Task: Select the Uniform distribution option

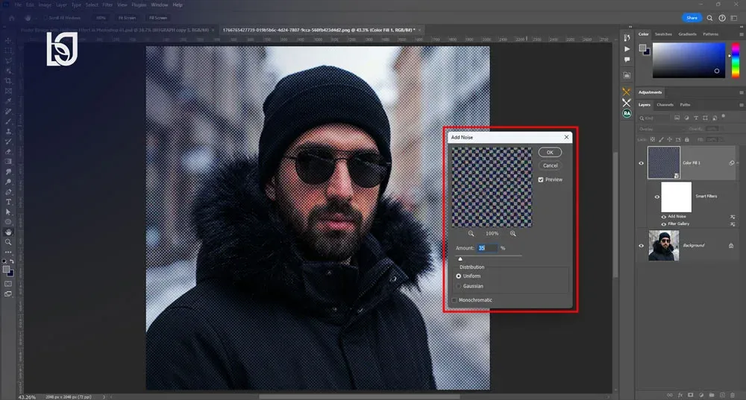Action: tap(459, 276)
